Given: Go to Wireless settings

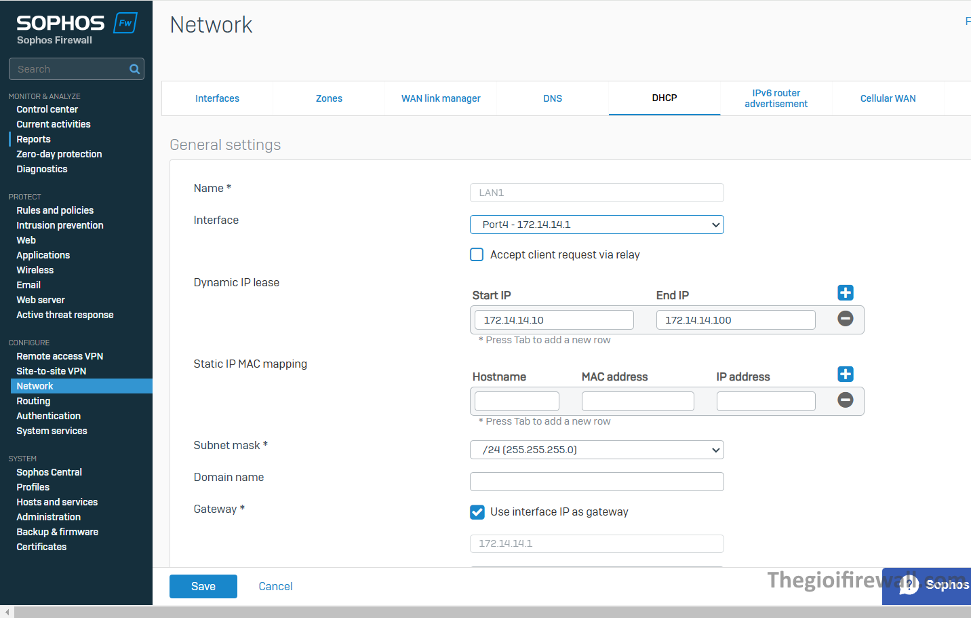Looking at the screenshot, I should pos(35,270).
